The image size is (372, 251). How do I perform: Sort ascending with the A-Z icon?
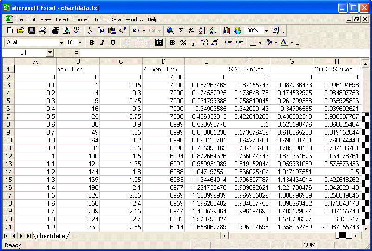point(202,31)
